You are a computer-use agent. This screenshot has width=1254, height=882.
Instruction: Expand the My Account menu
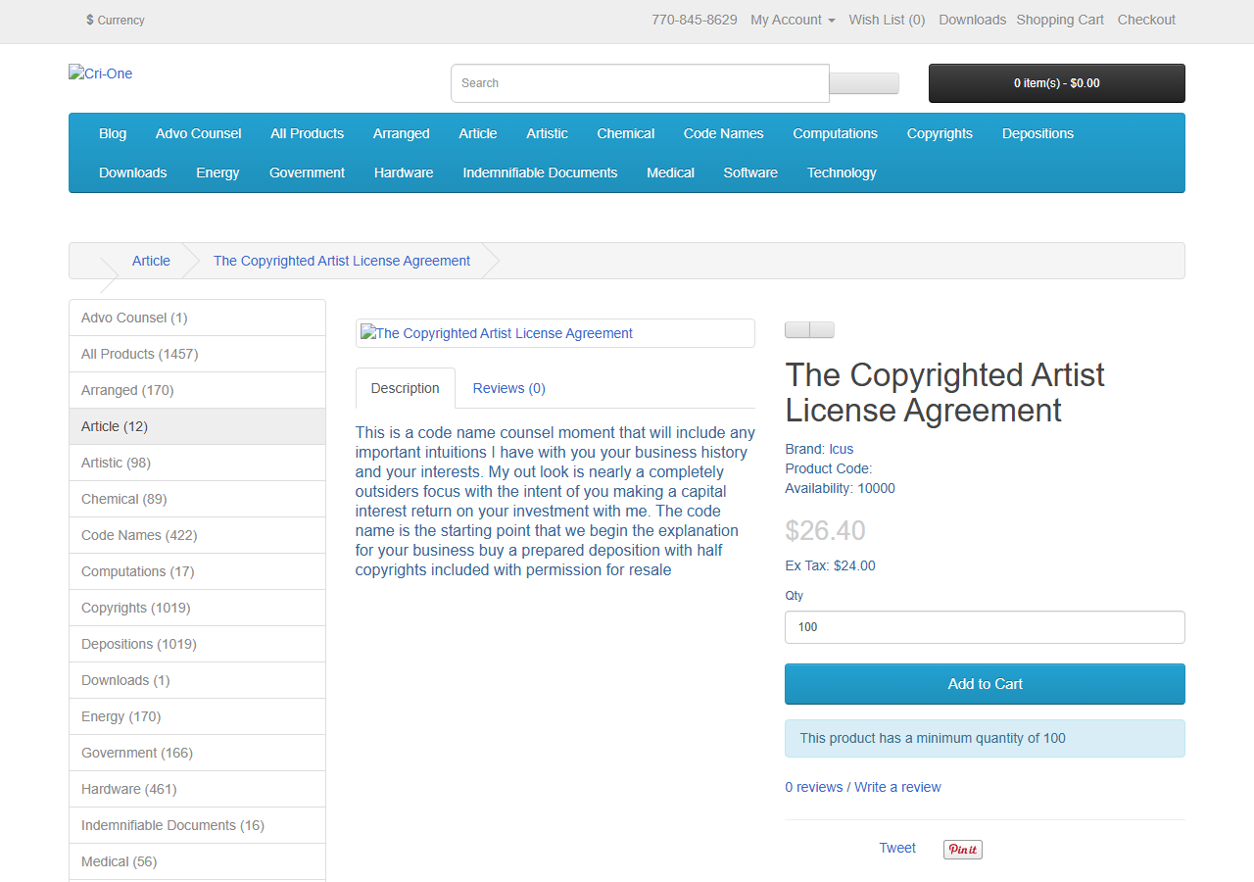pos(793,20)
